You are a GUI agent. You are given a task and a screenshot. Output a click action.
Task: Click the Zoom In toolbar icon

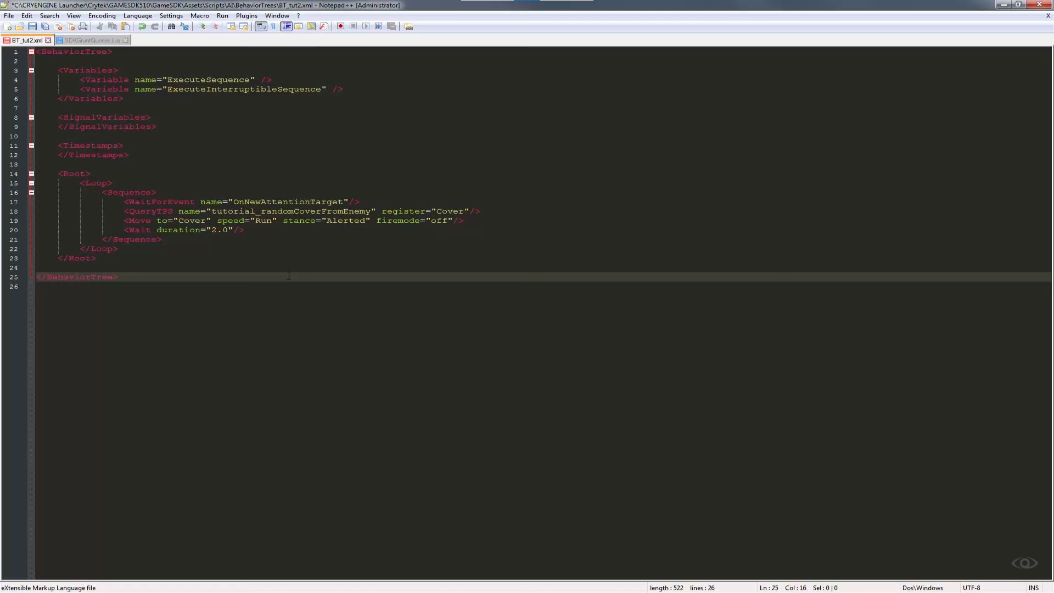(201, 26)
